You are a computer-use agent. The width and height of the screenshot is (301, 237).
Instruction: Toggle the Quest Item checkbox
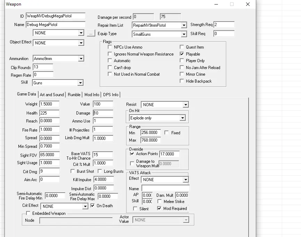pos(182,47)
